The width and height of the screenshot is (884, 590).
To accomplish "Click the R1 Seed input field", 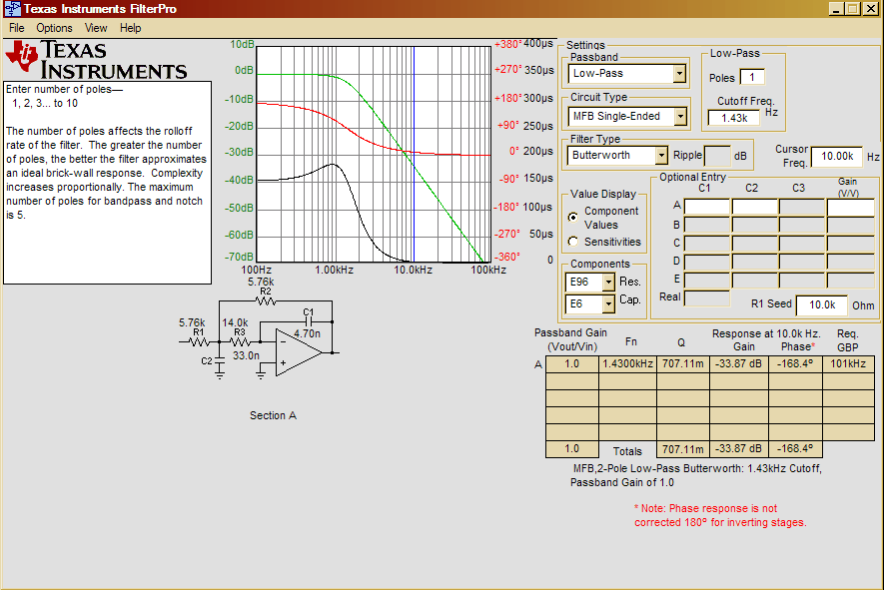I will coord(821,304).
